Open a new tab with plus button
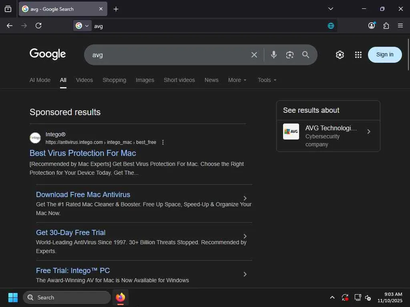410x307 pixels. point(116,9)
